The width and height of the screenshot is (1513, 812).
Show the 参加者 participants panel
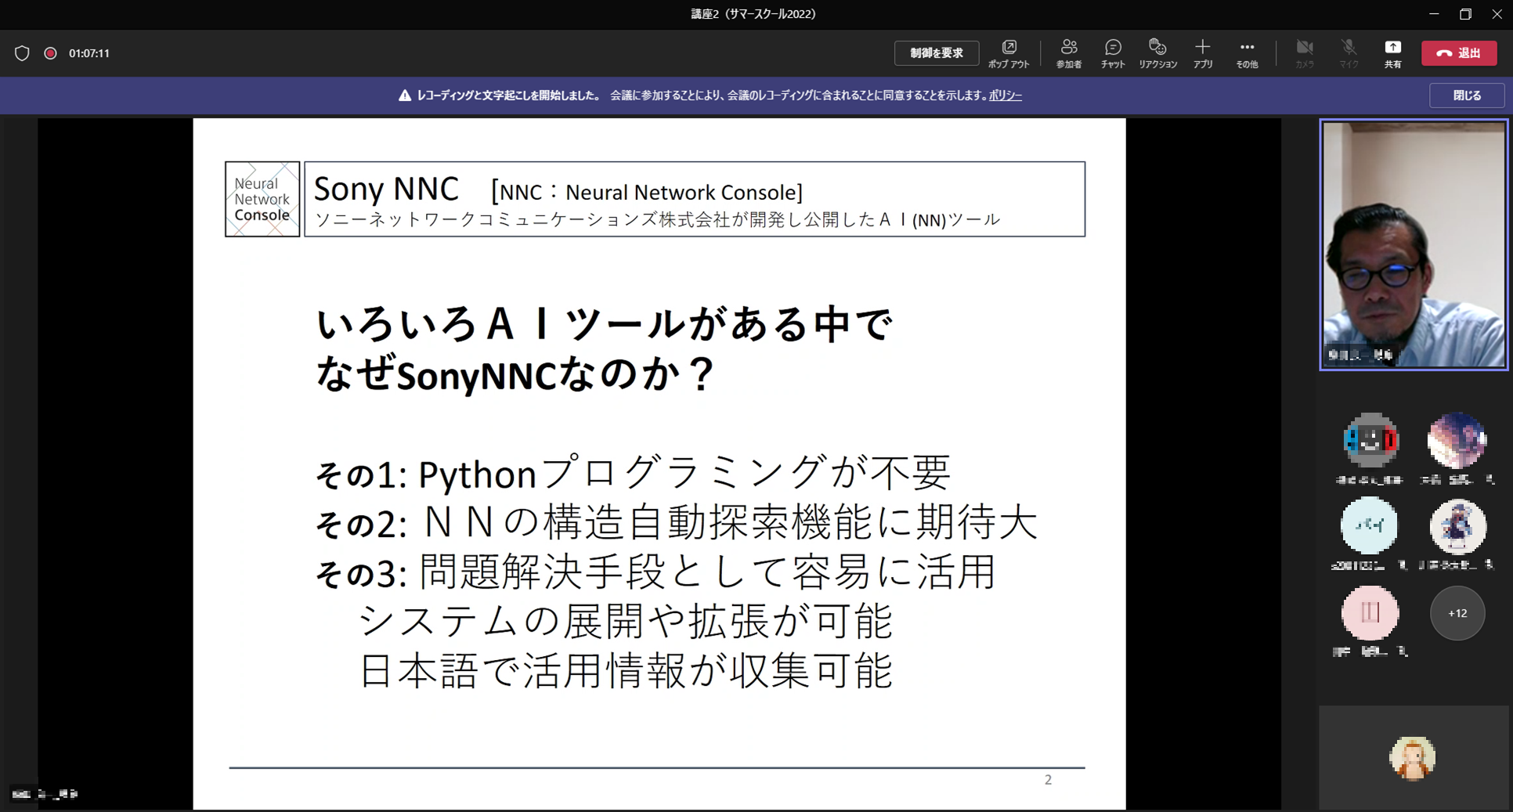click(x=1069, y=53)
